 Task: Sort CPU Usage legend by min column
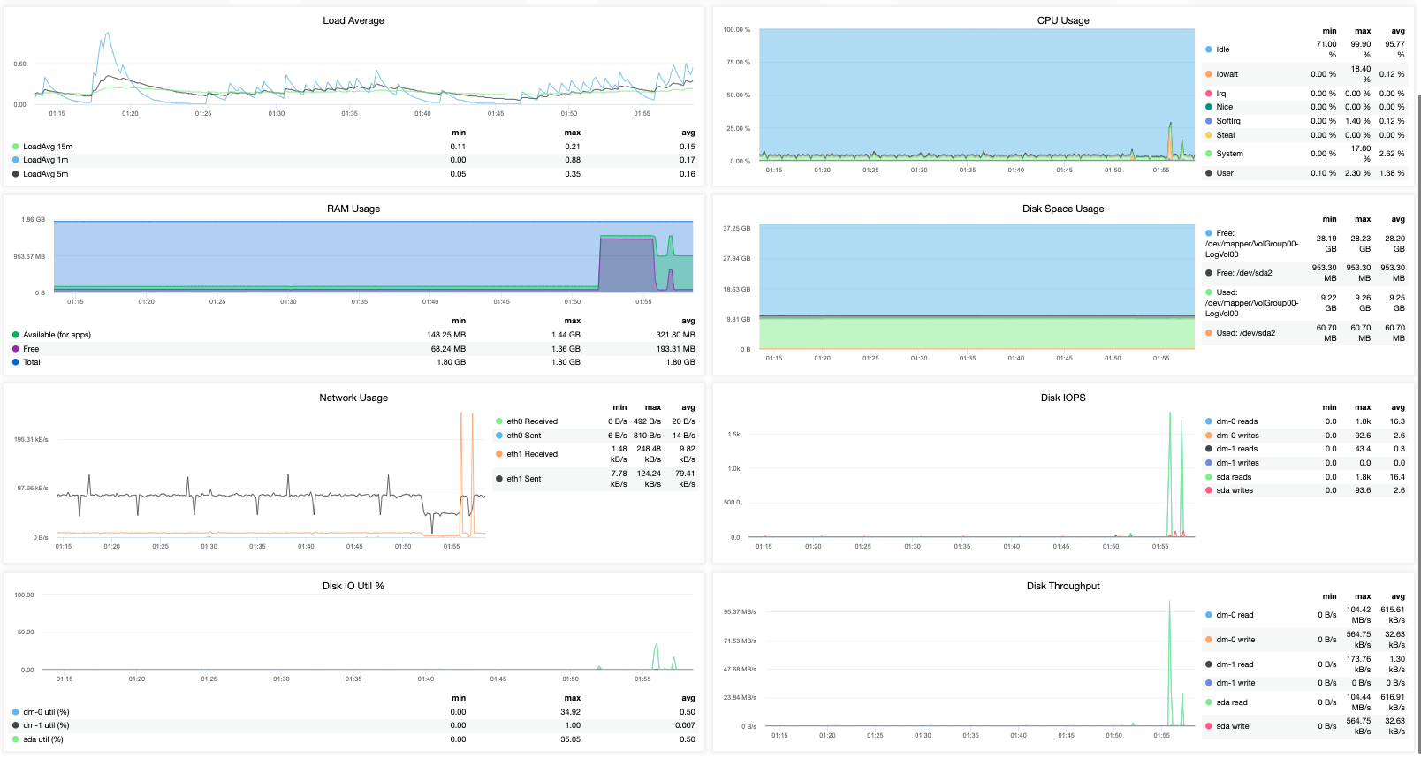(x=1329, y=31)
